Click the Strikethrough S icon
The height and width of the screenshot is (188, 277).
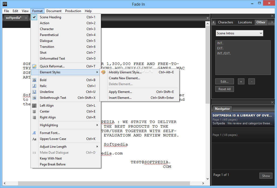[34, 98]
